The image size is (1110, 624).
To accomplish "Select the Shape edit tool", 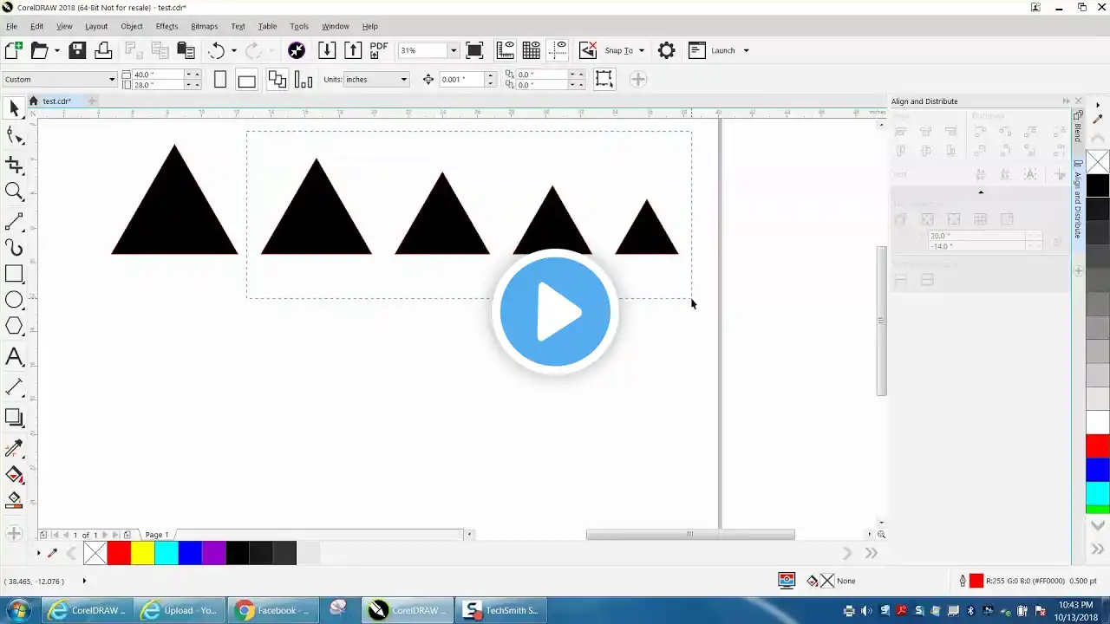I will [x=14, y=135].
